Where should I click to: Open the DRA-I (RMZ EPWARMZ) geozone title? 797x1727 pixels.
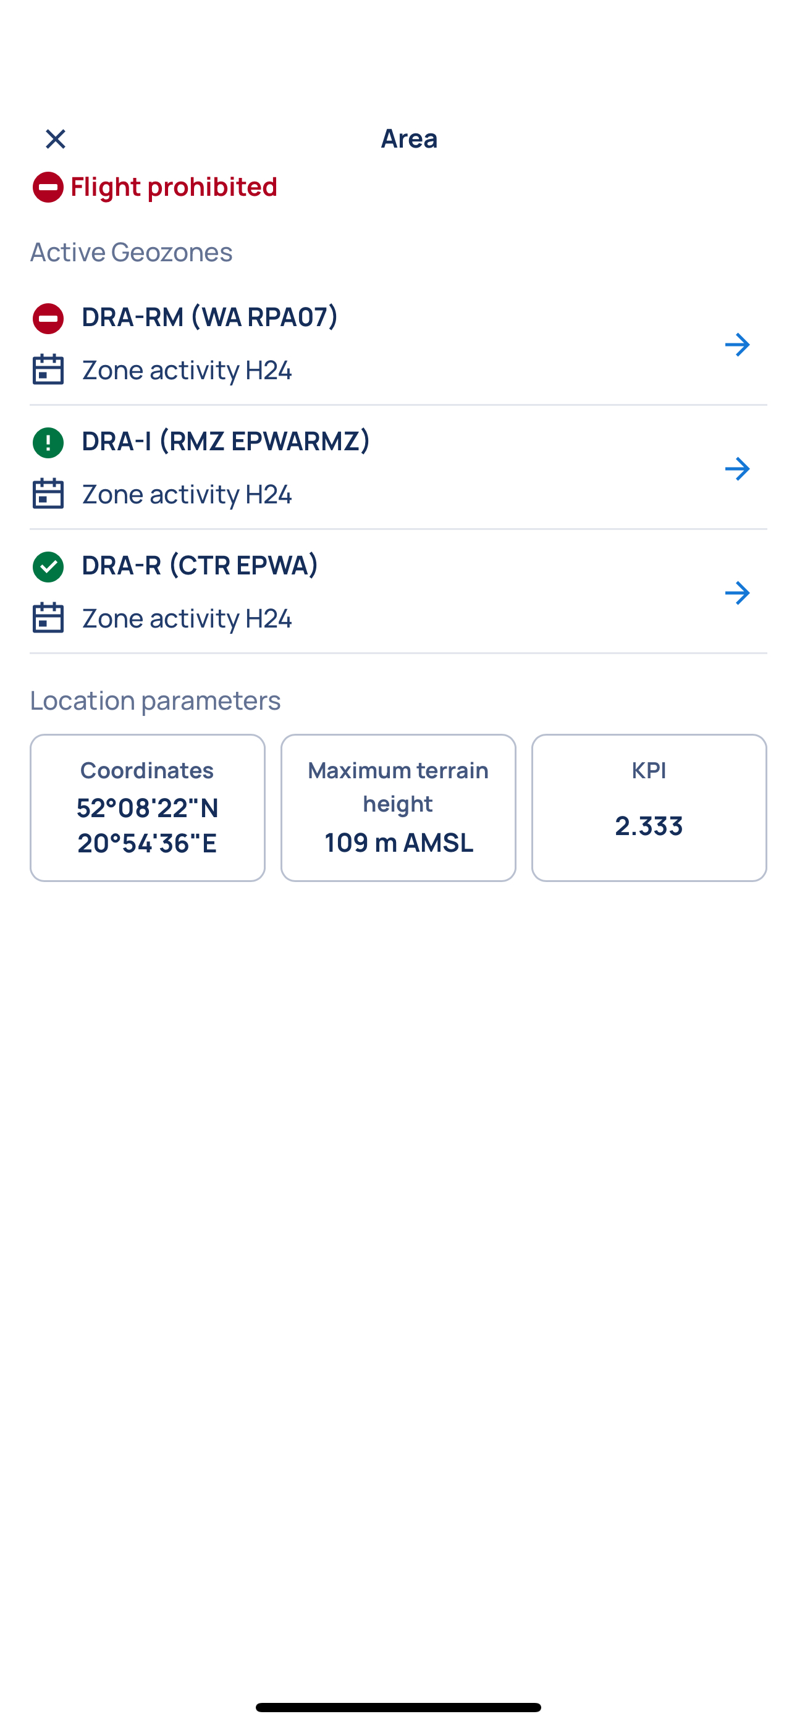pos(226,440)
